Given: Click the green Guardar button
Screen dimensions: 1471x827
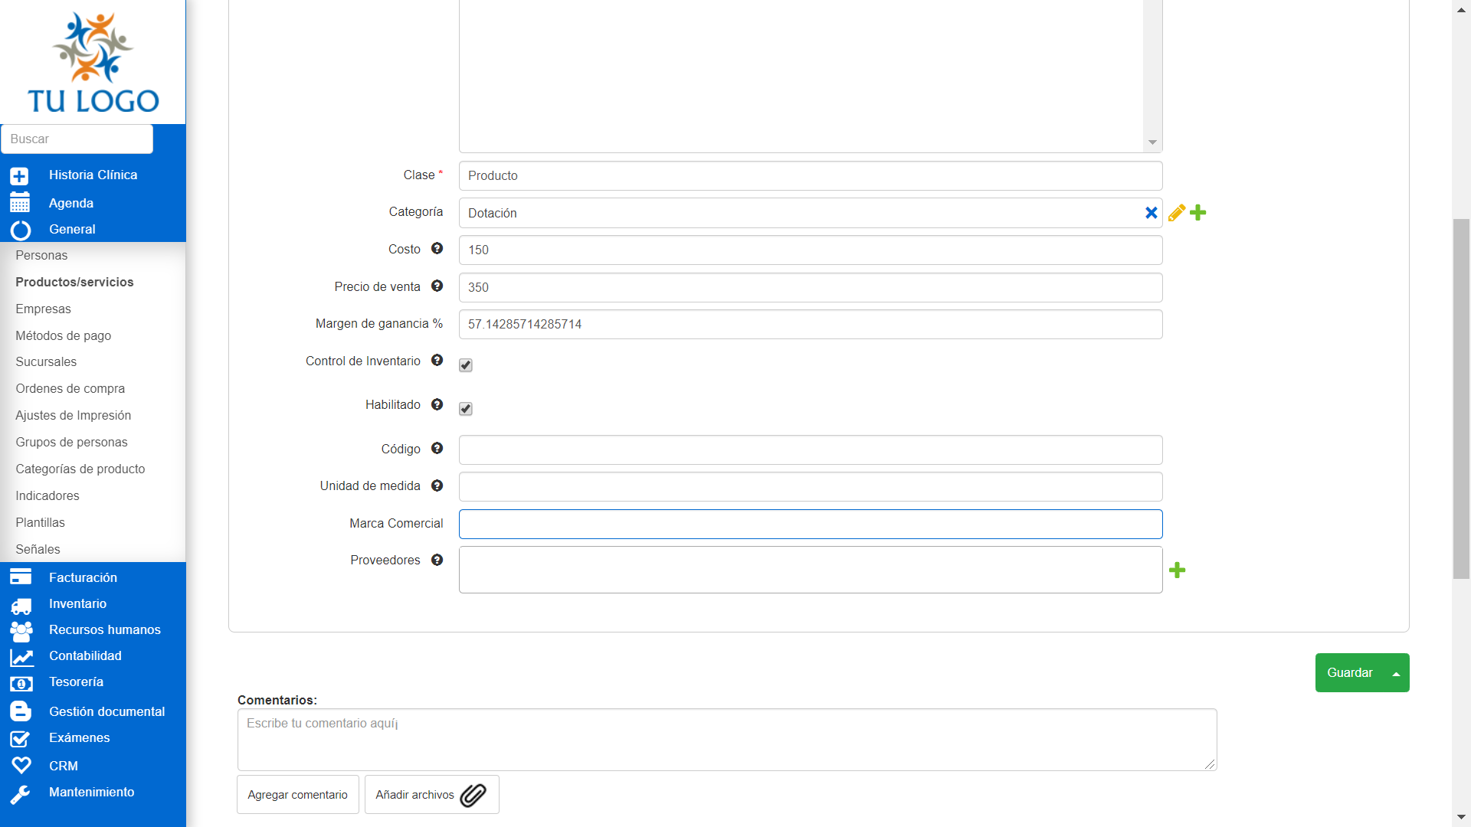Looking at the screenshot, I should (1349, 673).
